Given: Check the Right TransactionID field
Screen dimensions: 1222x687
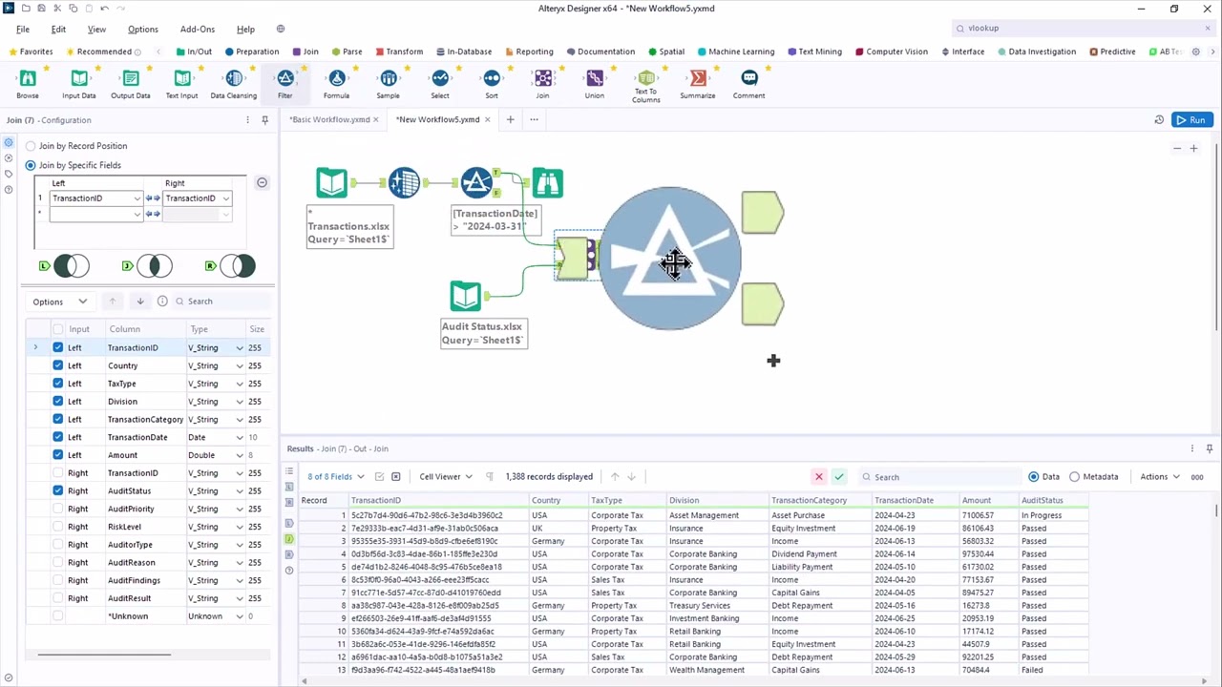Looking at the screenshot, I should tap(58, 473).
